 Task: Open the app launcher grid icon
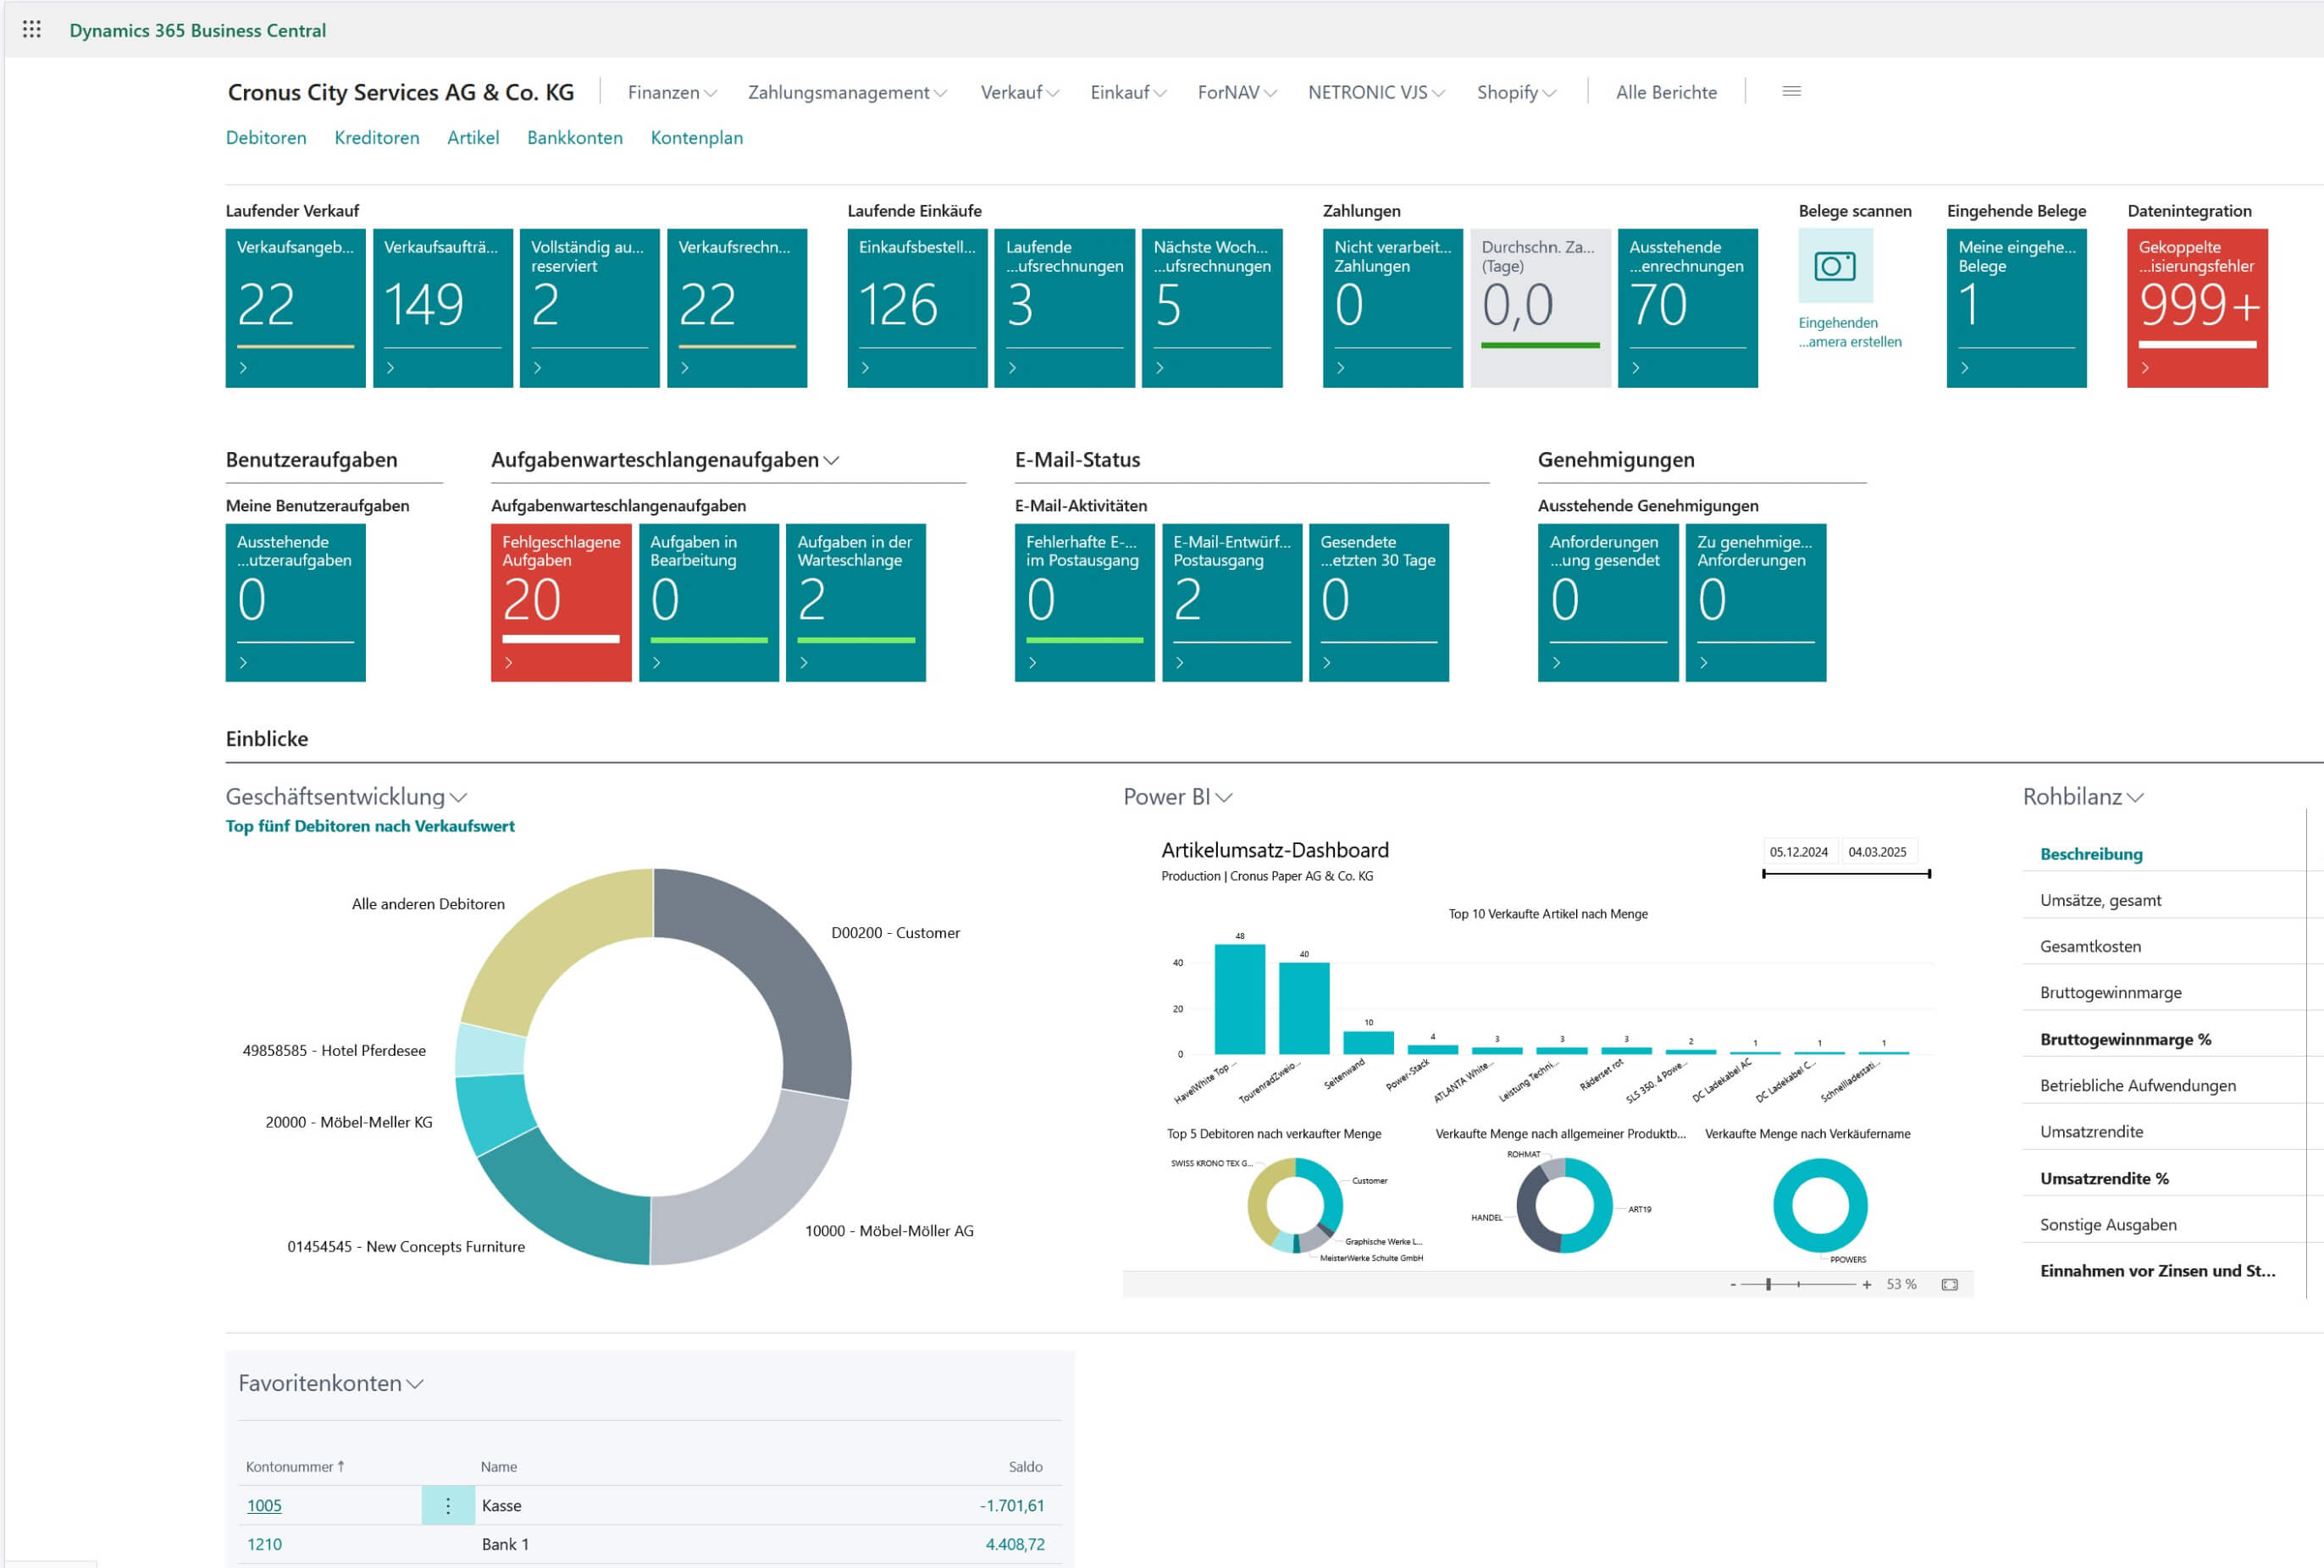click(x=32, y=29)
